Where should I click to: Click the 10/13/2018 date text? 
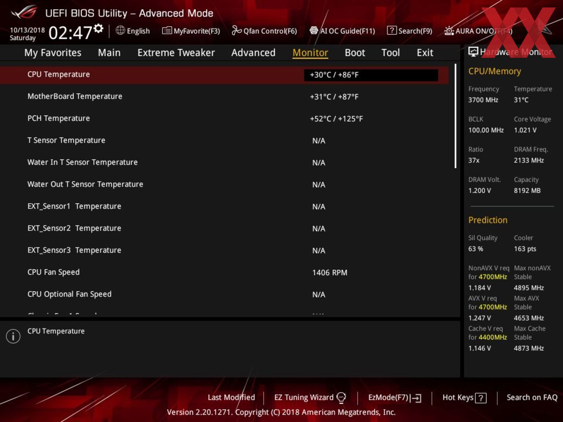27,30
